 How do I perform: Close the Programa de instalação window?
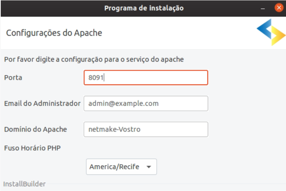279,8
